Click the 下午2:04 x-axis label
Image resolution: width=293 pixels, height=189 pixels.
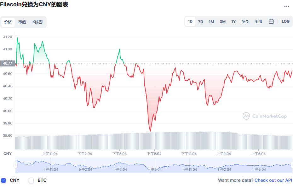click(x=85, y=154)
